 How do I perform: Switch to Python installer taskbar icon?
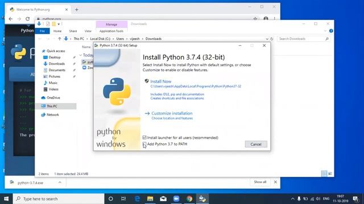click(202, 199)
